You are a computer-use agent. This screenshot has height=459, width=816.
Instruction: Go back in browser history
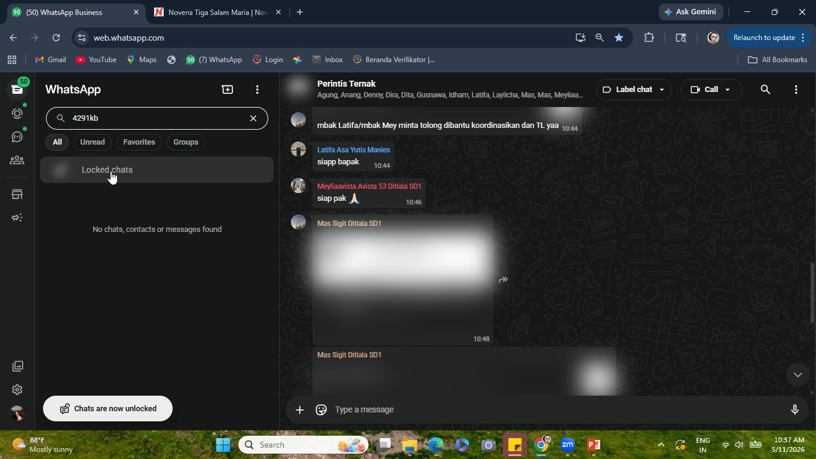(x=13, y=38)
